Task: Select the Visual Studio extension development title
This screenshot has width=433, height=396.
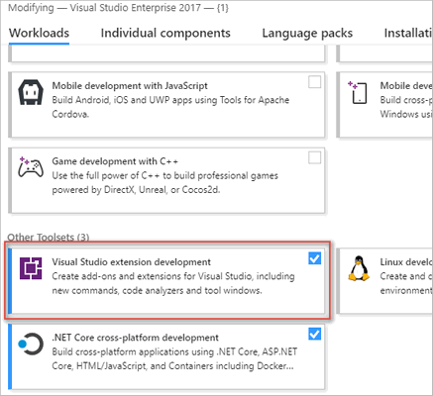Action: click(131, 262)
